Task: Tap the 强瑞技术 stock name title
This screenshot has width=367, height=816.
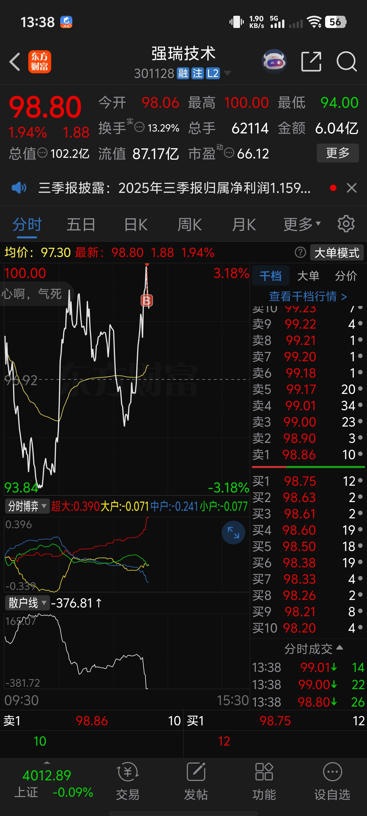Action: point(183,53)
